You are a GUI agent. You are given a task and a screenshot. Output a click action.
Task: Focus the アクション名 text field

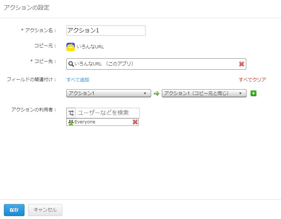point(106,31)
